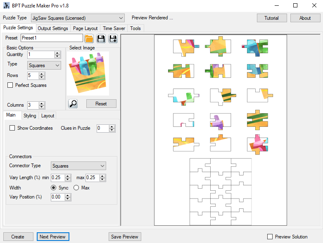Open the Connector Type dropdown
This screenshot has height=243, width=323.
[78, 166]
